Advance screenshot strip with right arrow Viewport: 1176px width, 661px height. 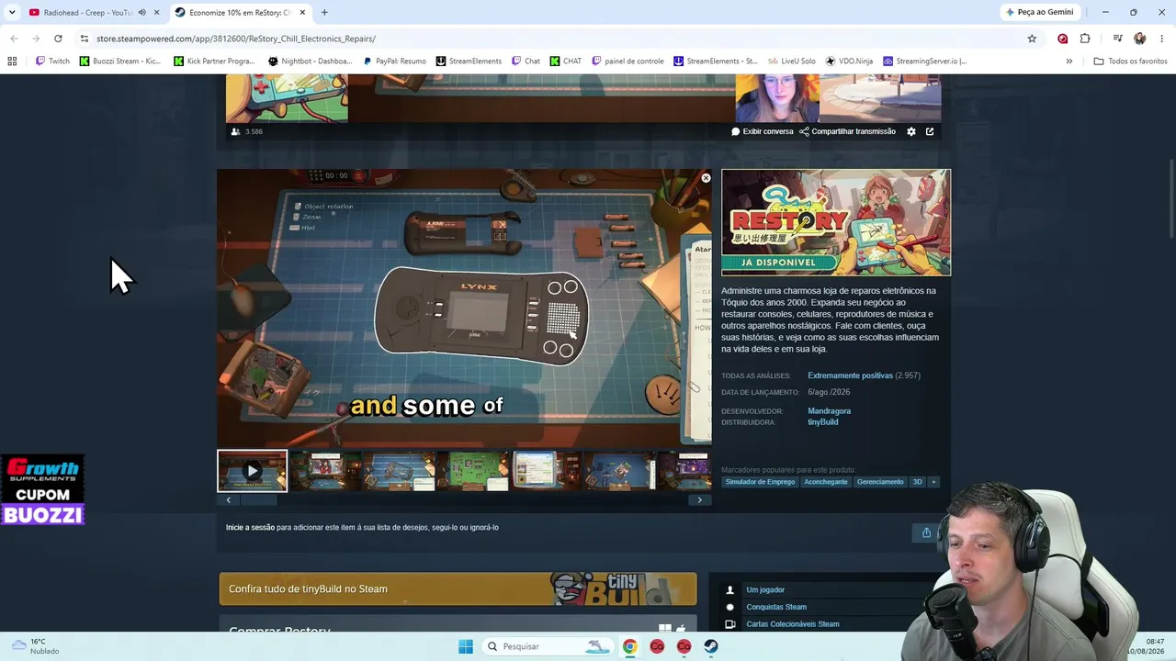[699, 500]
